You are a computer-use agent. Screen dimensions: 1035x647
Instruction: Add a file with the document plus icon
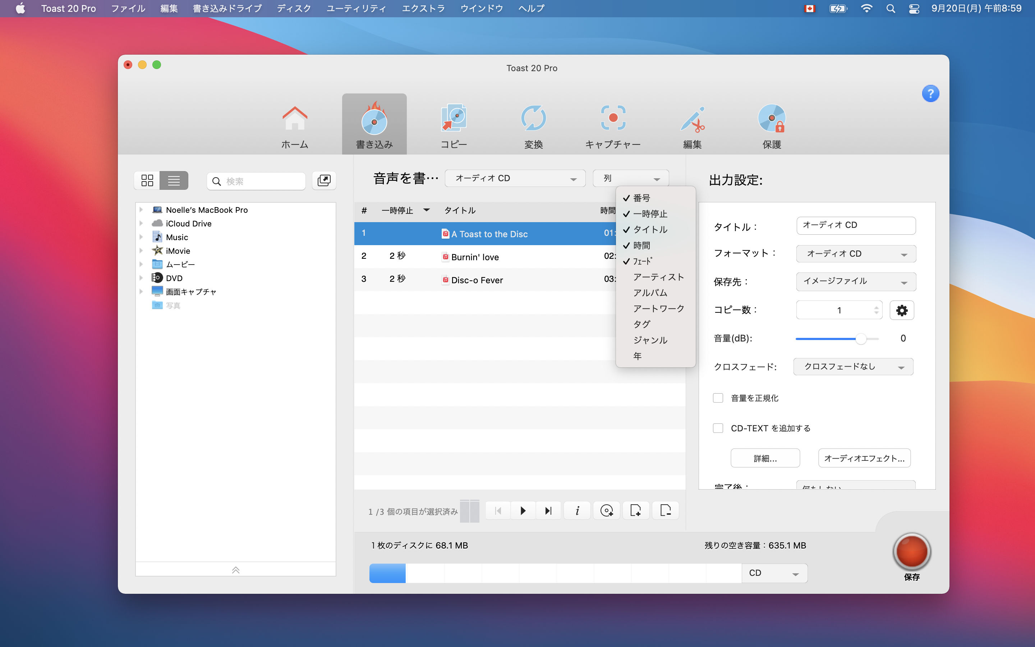pyautogui.click(x=636, y=510)
